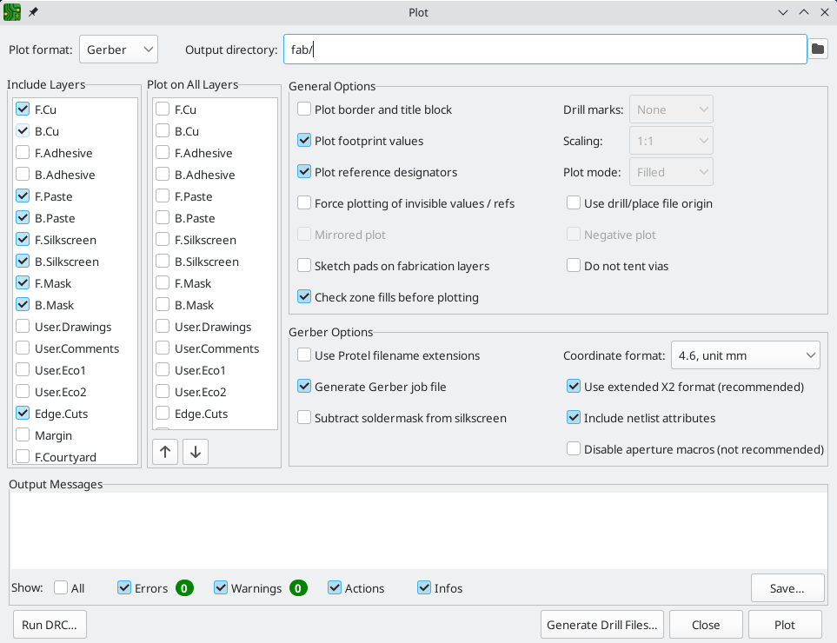Enable B.Adhesive in Include Layers

click(x=23, y=175)
